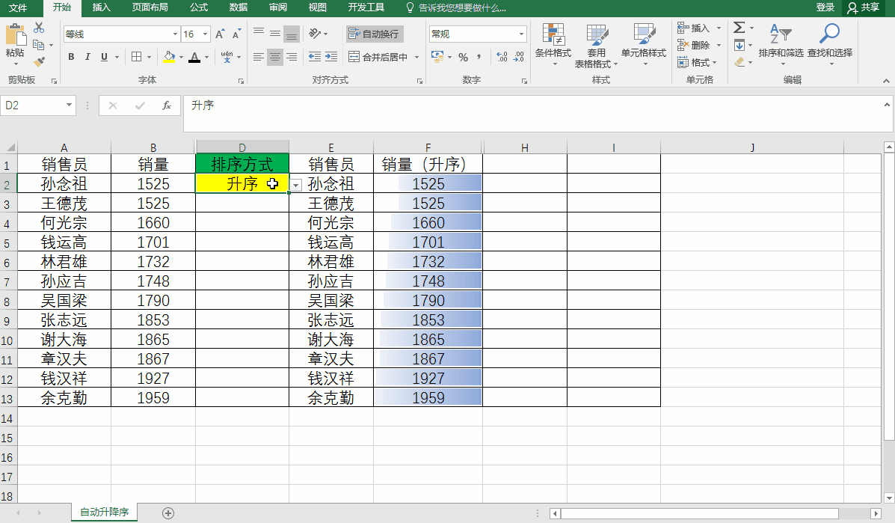Align text left
Screen dimensions: 895x523
[259, 57]
